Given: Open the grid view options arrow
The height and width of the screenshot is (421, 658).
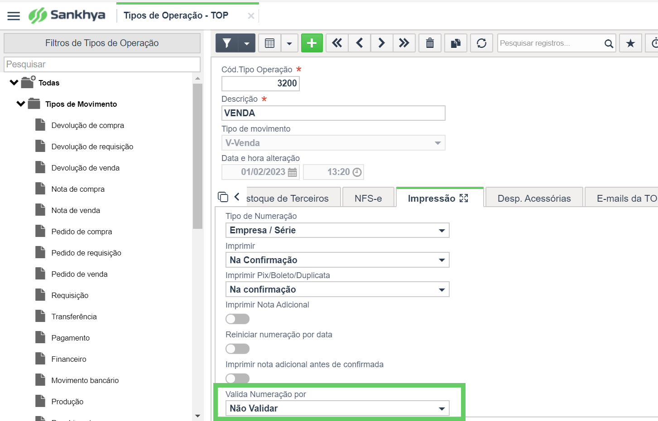Looking at the screenshot, I should [x=289, y=43].
